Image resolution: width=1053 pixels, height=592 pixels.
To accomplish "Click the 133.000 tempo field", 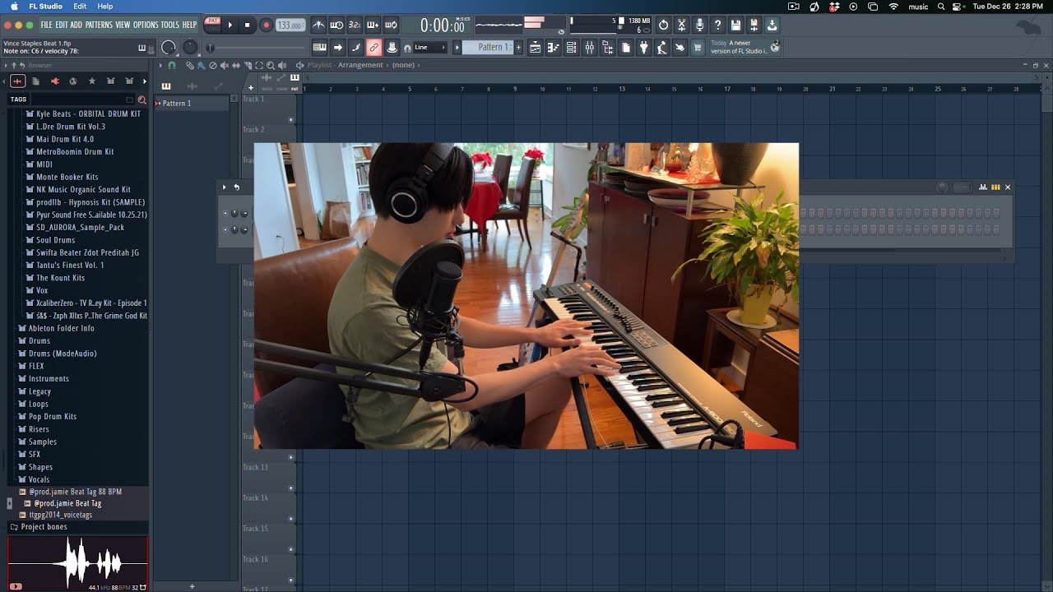I will [290, 25].
